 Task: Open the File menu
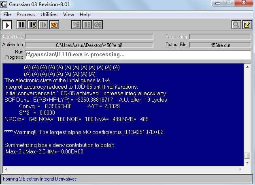[x=7, y=15]
